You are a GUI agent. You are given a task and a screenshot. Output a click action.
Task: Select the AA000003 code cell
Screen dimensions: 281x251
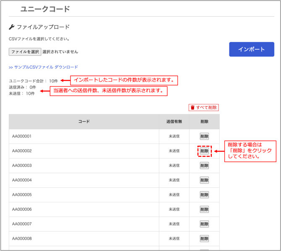[22, 166]
